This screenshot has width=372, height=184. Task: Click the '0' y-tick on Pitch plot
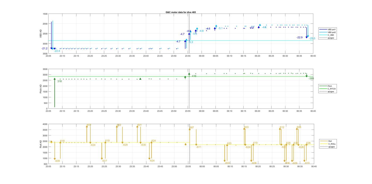click(47, 109)
